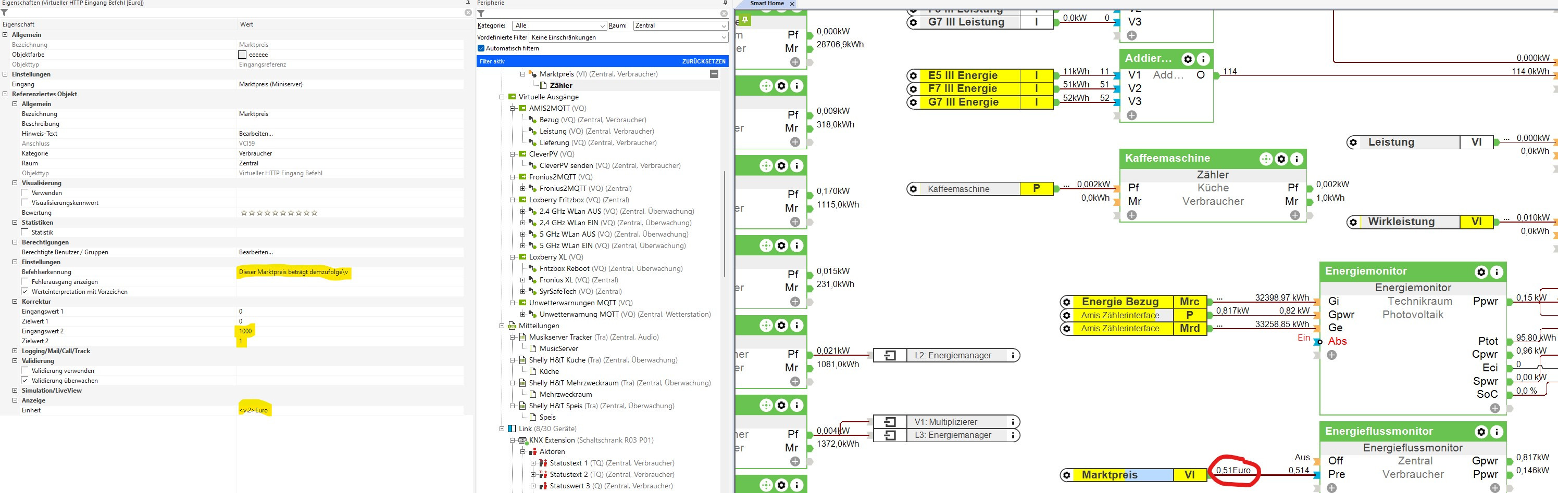The height and width of the screenshot is (493, 1558).
Task: Toggle the Visualisierungskennwort checkbox
Action: coord(25,202)
